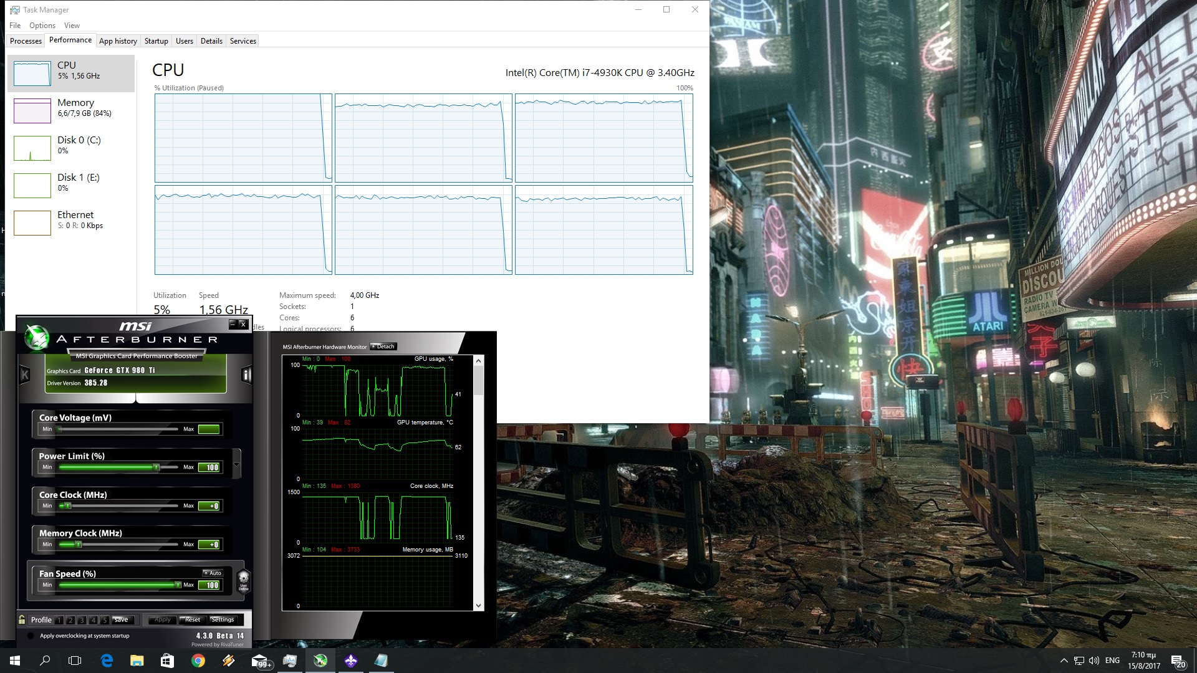This screenshot has height=673, width=1197.
Task: Switch to the Processes tab
Action: [x=26, y=41]
